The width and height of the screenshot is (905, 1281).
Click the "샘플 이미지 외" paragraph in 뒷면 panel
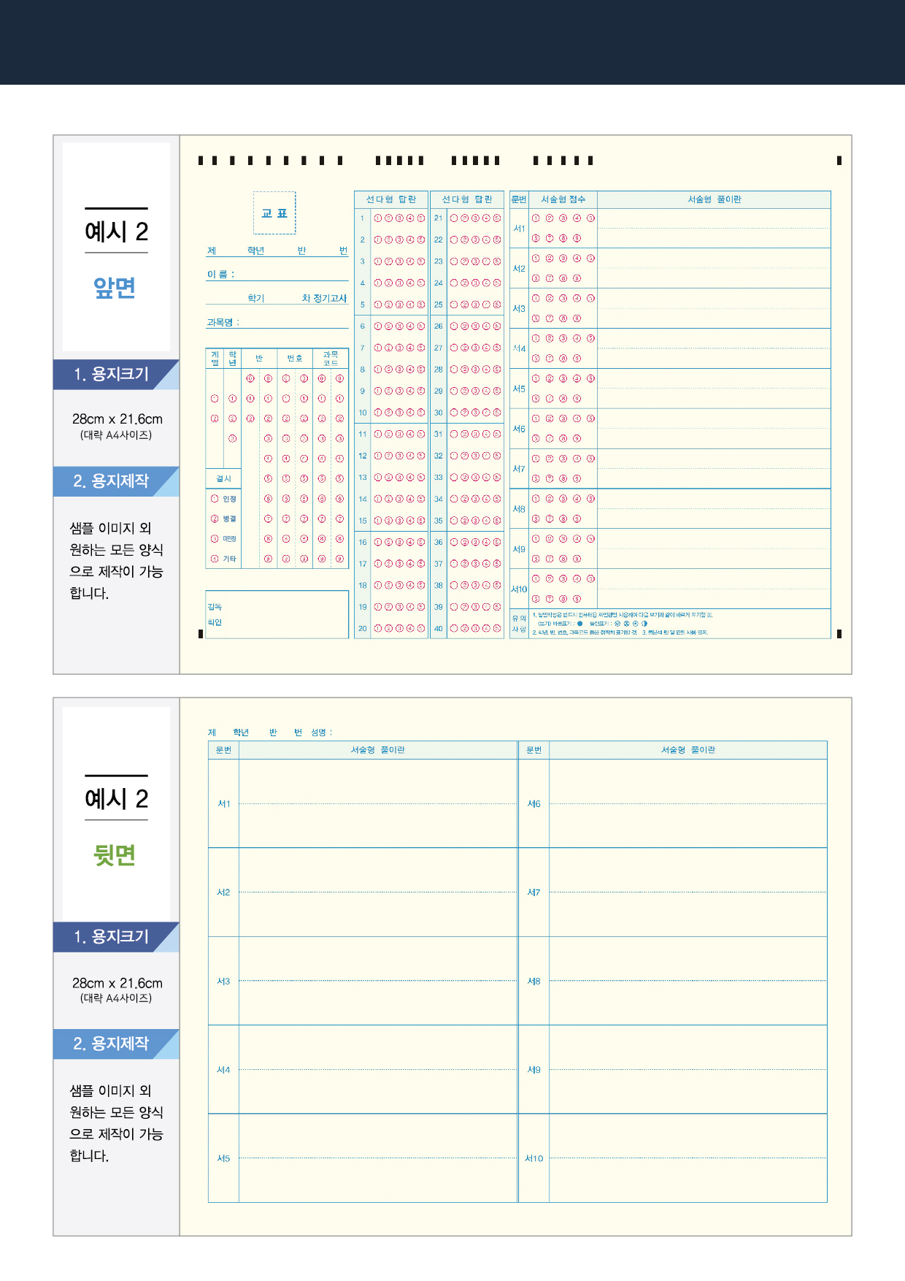click(x=116, y=1123)
